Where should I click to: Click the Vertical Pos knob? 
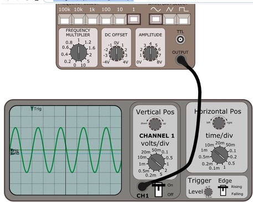[155, 124]
